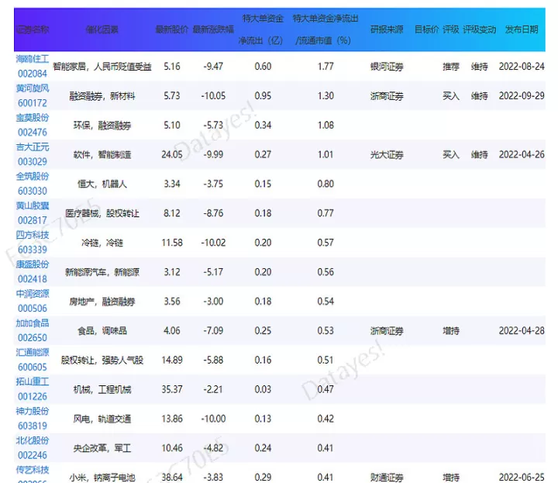This screenshot has width=558, height=483.
Task: Click the 研报来源 column header
Action: (387, 29)
